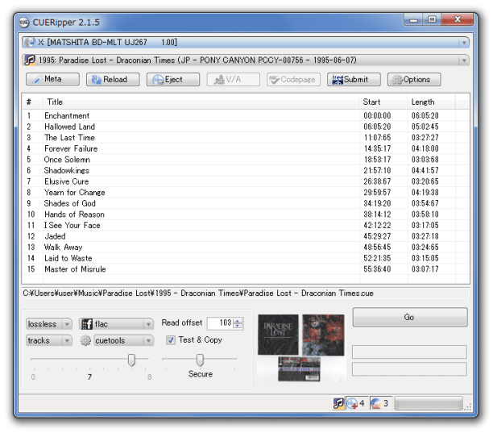Select track 6 Shadowkings
Viewport: 493px width, 433px height.
(x=245, y=171)
